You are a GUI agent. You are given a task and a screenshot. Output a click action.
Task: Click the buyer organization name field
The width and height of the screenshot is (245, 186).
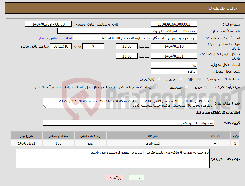pyautogui.click(x=127, y=31)
